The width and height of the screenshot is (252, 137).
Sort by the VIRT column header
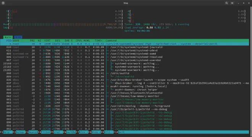click(47, 41)
